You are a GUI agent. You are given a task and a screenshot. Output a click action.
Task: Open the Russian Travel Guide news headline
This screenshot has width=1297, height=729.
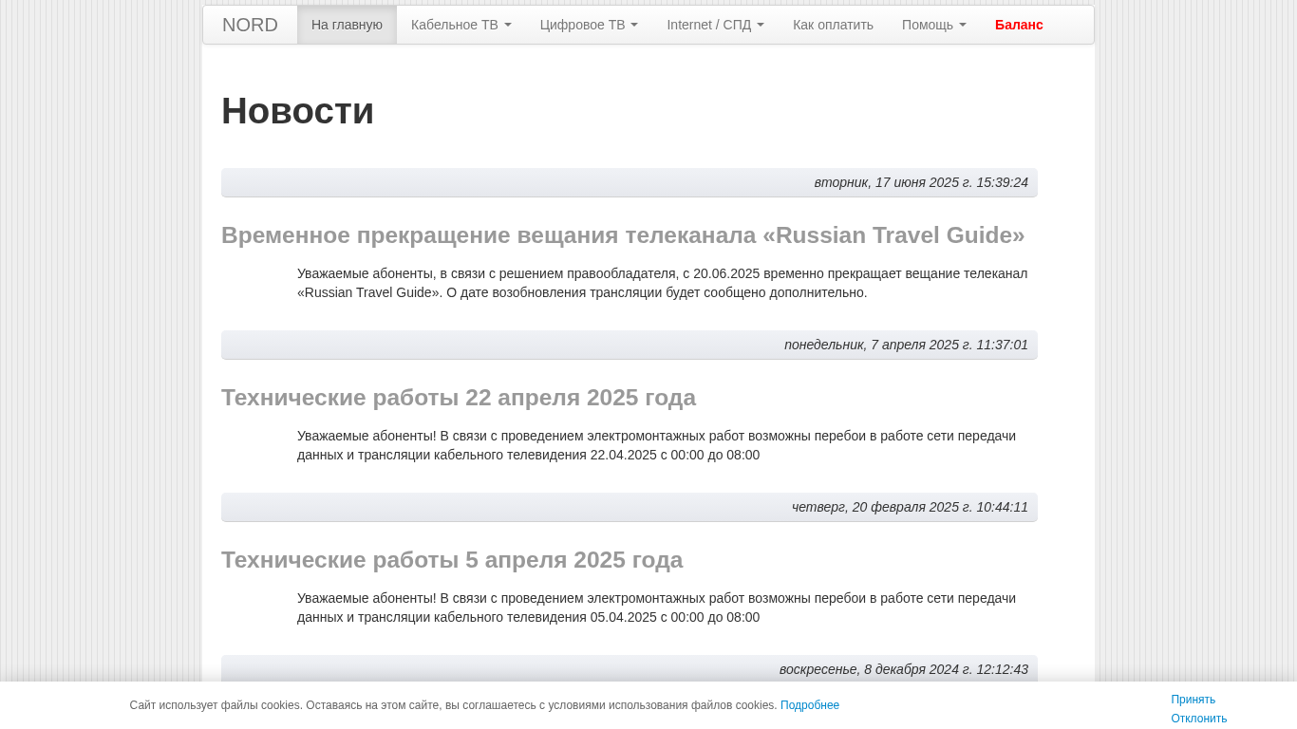(x=623, y=235)
